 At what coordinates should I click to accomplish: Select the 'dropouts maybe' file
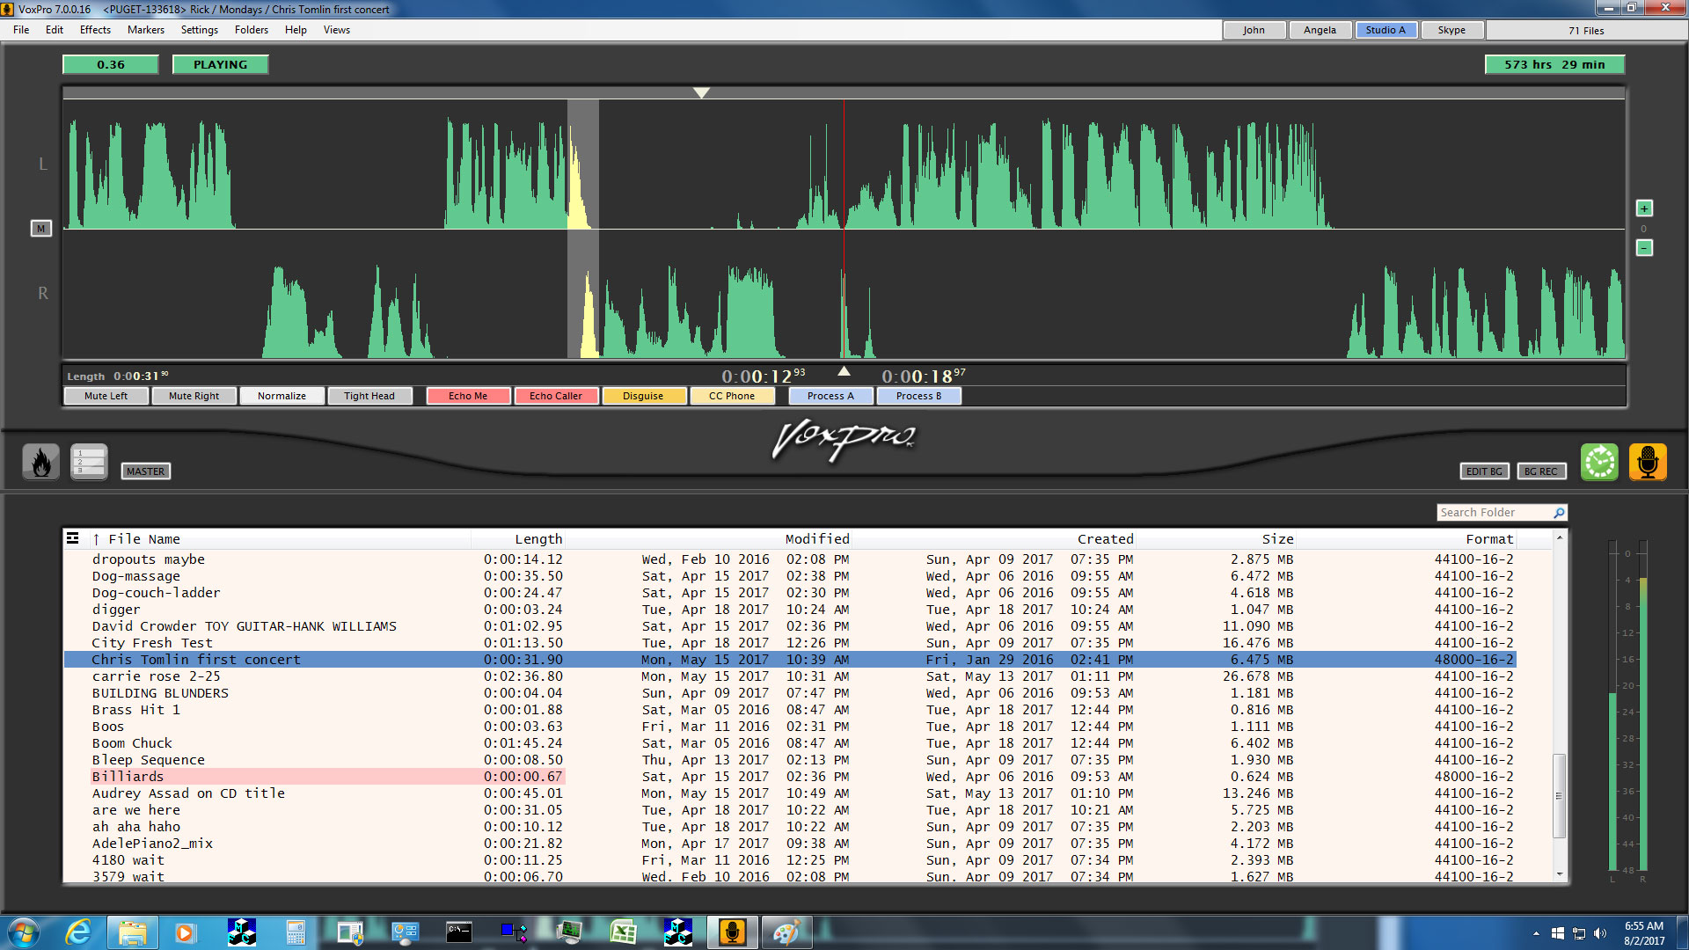790,559
